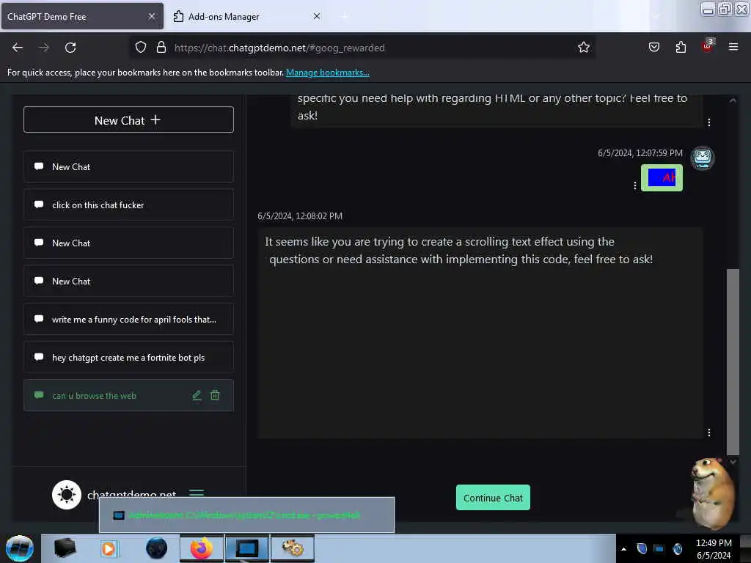The image size is (751, 563).
Task: Open the Firefox hamburger application menu
Action: tap(733, 47)
